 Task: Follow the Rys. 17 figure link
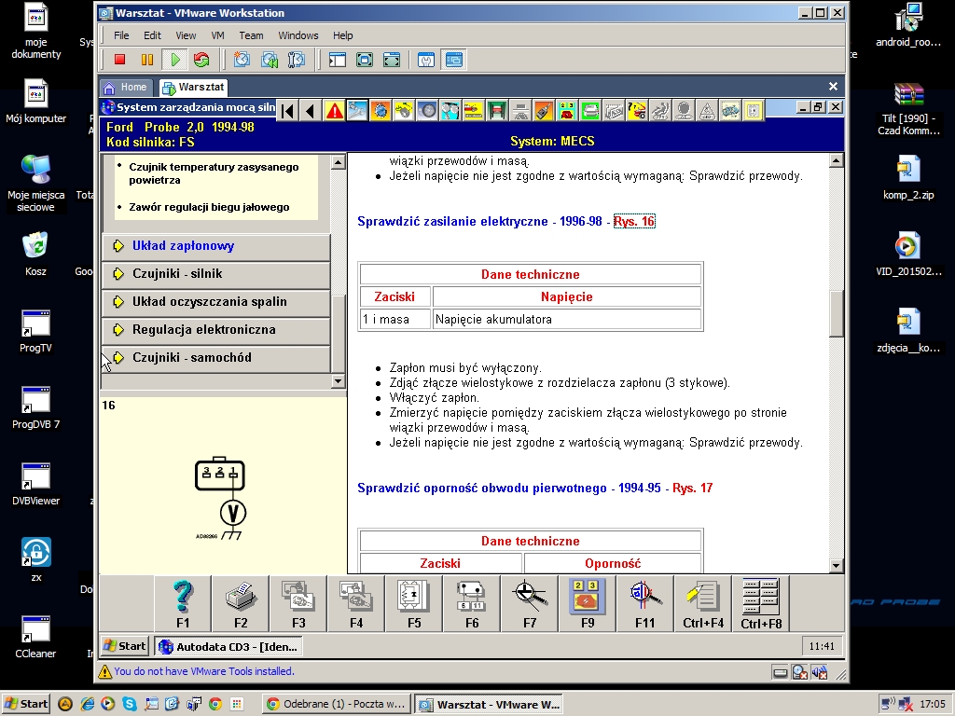click(x=692, y=489)
